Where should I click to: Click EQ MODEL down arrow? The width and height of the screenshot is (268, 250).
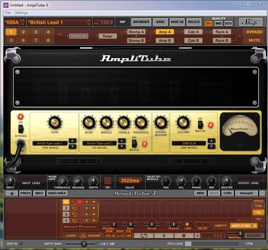[122, 146]
